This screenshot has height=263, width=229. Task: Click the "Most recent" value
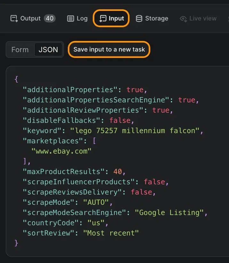(111, 233)
